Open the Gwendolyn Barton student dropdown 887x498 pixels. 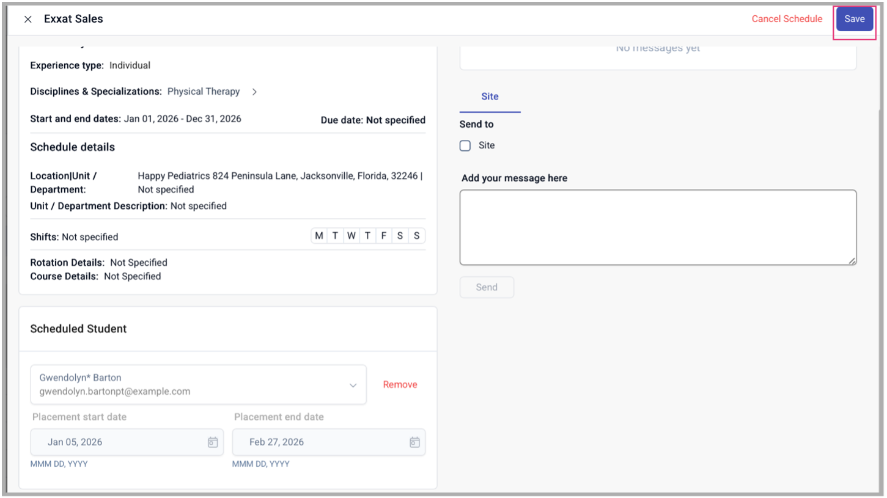coord(353,385)
